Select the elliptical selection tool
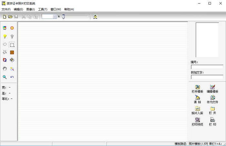The height and width of the screenshot is (146, 226). (x=5, y=44)
